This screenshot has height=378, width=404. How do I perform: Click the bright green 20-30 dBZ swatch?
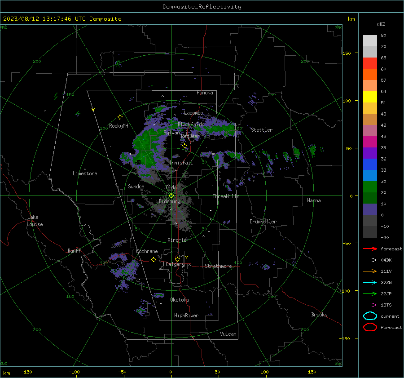point(370,187)
